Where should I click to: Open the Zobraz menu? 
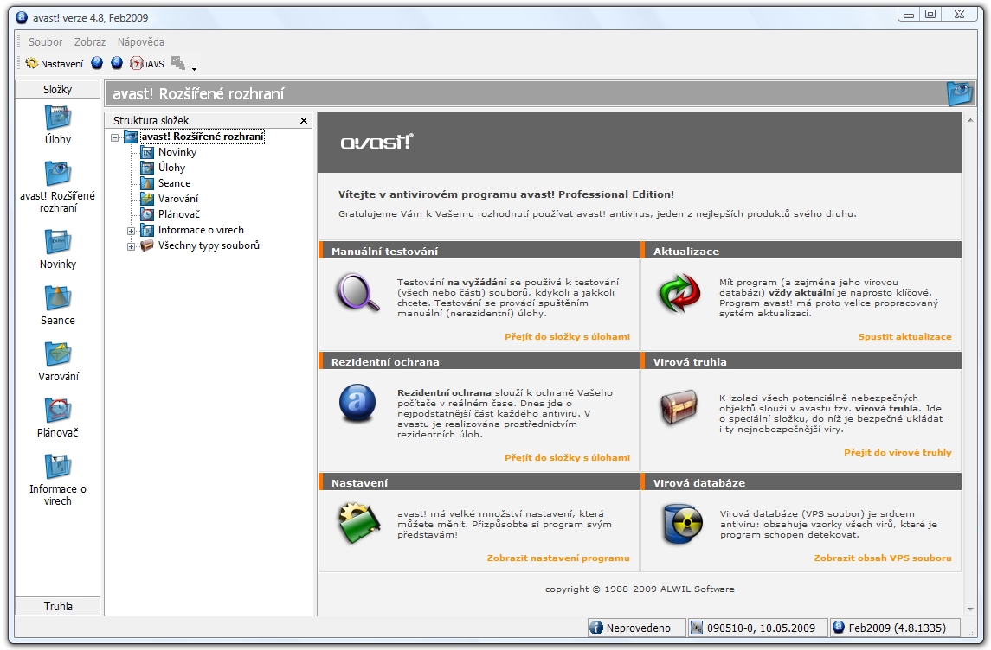(90, 41)
